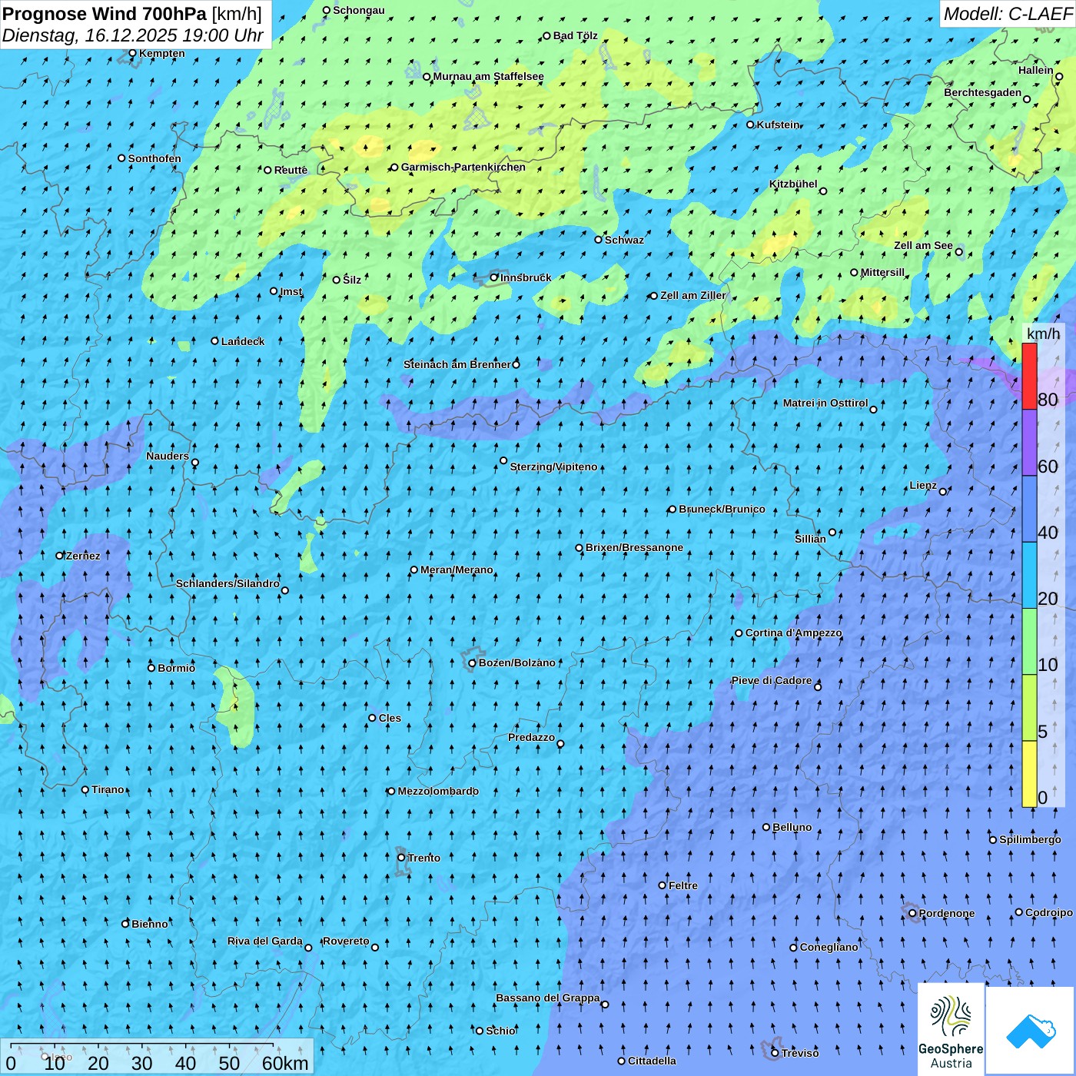Click the Mezzolombardo label
Screen dimensions: 1076x1076
point(438,791)
